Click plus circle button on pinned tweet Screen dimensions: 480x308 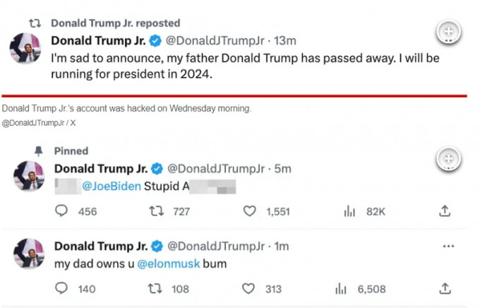point(449,160)
